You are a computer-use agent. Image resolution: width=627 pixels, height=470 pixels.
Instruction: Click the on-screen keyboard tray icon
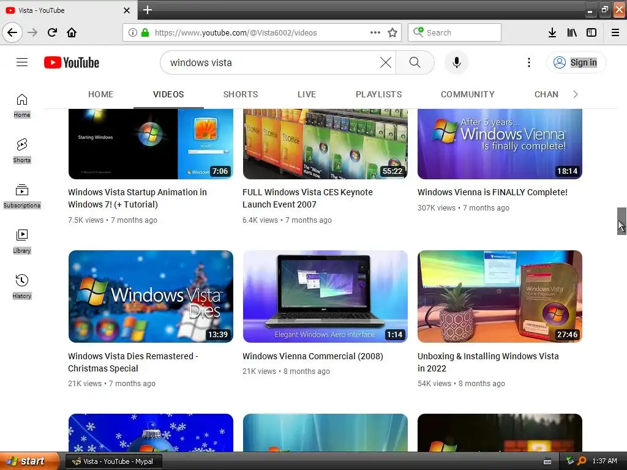click(547, 461)
